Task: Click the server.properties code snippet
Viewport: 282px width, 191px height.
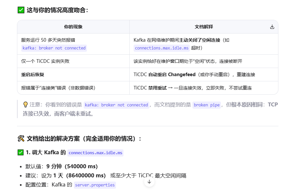Action: pyautogui.click(x=95, y=185)
